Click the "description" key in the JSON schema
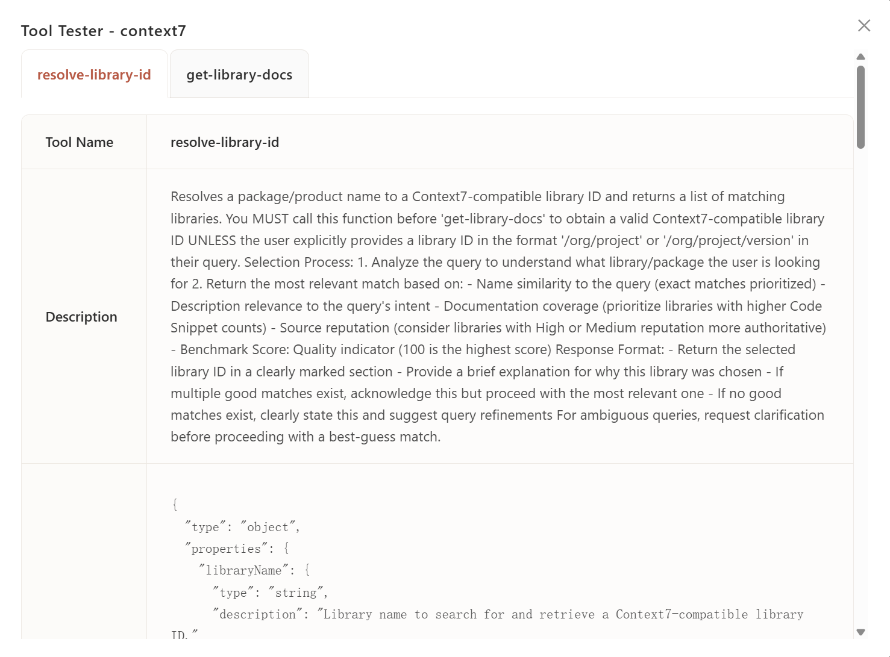The height and width of the screenshot is (657, 890). tap(257, 614)
